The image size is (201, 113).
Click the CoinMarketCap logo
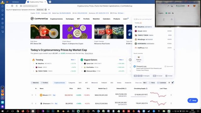[x=39, y=19]
